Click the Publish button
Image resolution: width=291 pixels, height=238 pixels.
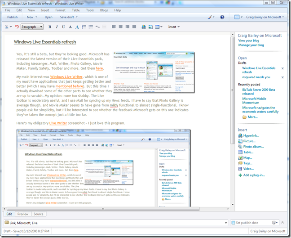tap(13, 17)
